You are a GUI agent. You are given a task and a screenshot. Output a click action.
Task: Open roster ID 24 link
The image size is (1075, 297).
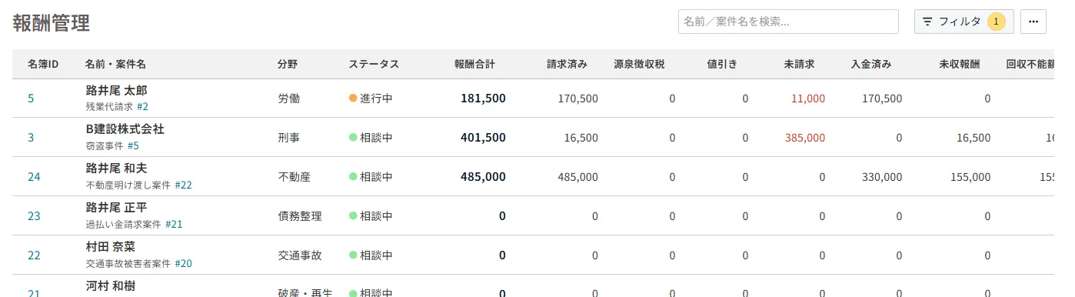tap(34, 177)
